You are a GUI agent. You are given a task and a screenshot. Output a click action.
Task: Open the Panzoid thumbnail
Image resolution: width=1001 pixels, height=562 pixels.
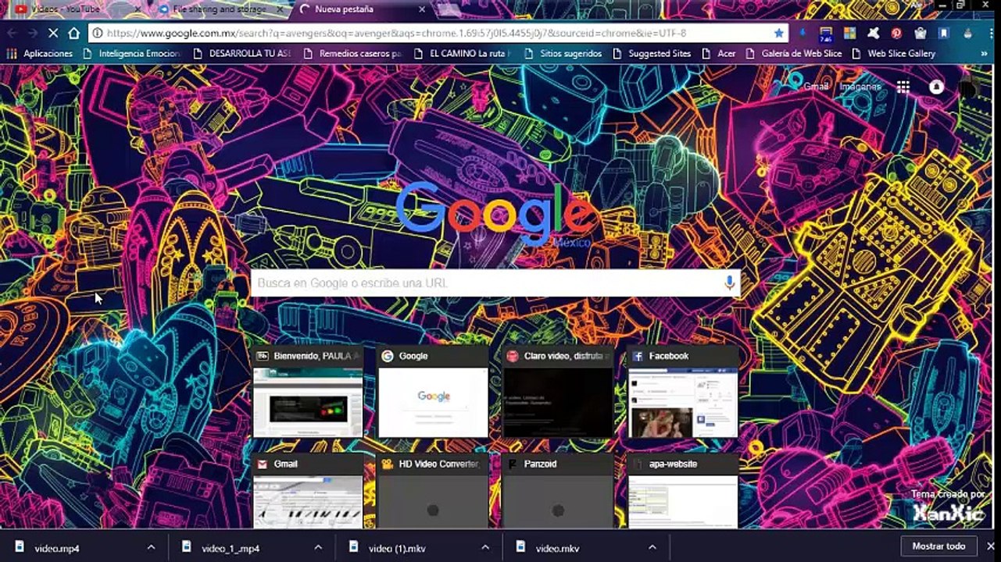558,492
